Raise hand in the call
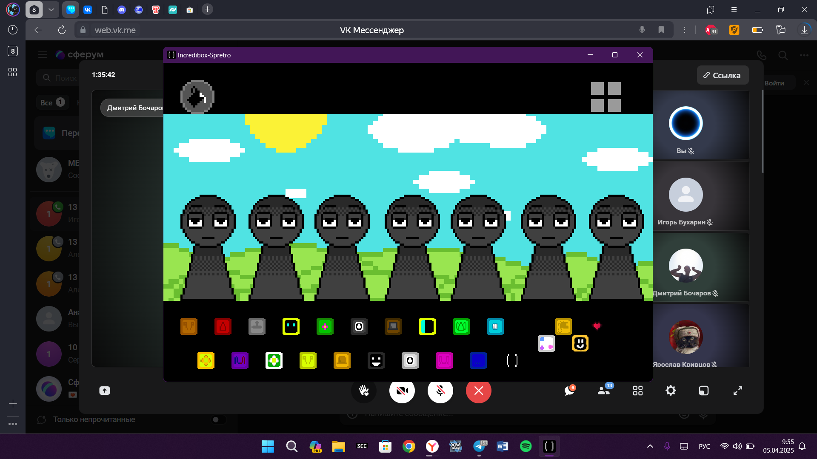This screenshot has width=817, height=459. [364, 391]
